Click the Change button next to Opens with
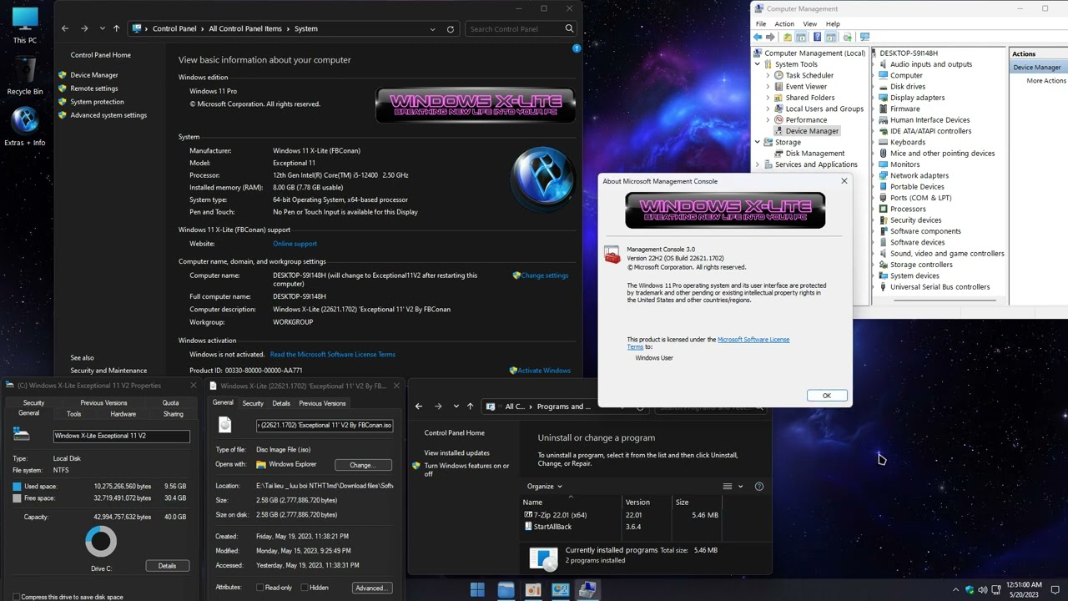The width and height of the screenshot is (1068, 601). pos(363,465)
